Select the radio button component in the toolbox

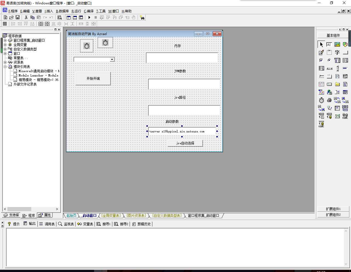pos(329,60)
